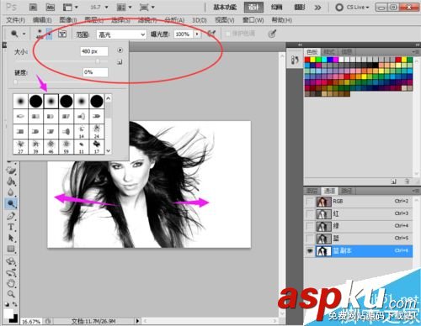Click the brush size slider handle
Viewport: 421px width, 326px height.
click(x=98, y=60)
